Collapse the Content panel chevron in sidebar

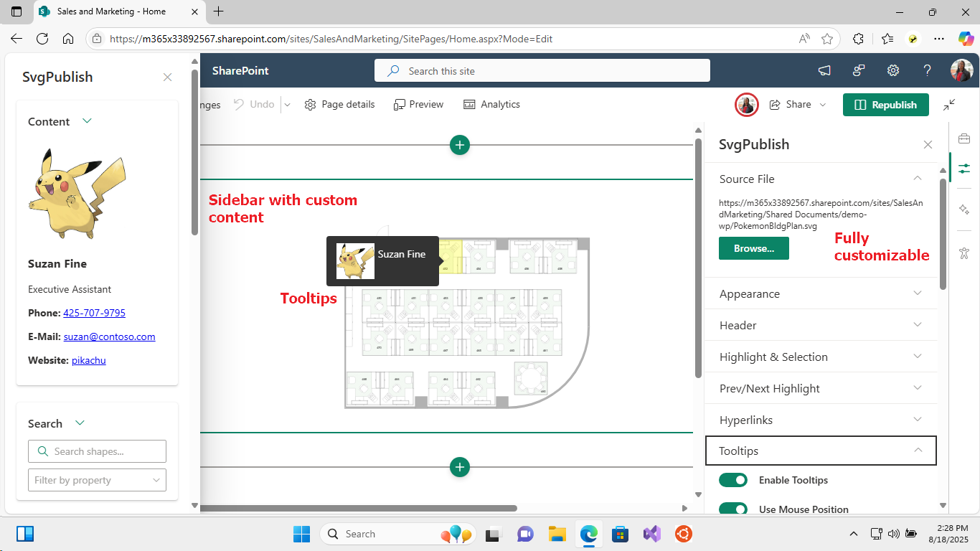(x=87, y=121)
